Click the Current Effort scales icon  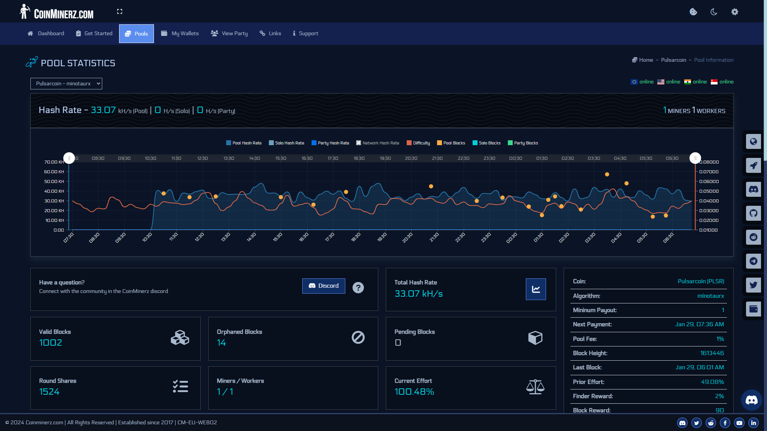click(x=535, y=387)
